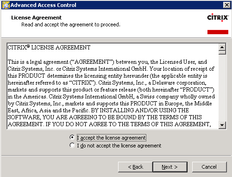This screenshot has height=177, width=232.
Task: Click the "Read and accept the agreement" subtitle
Action: 71,24
